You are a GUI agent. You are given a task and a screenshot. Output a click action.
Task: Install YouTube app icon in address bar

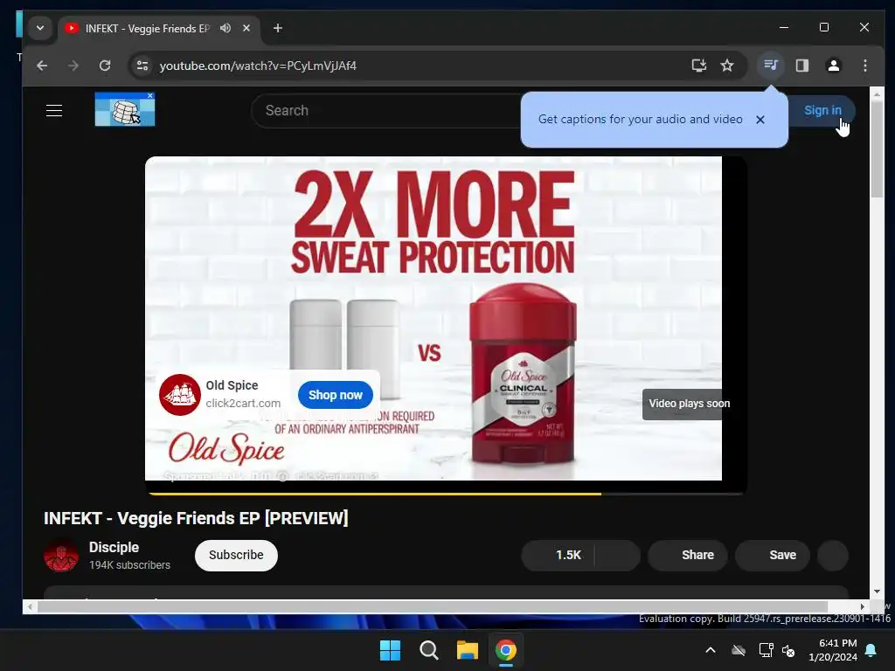click(x=699, y=66)
